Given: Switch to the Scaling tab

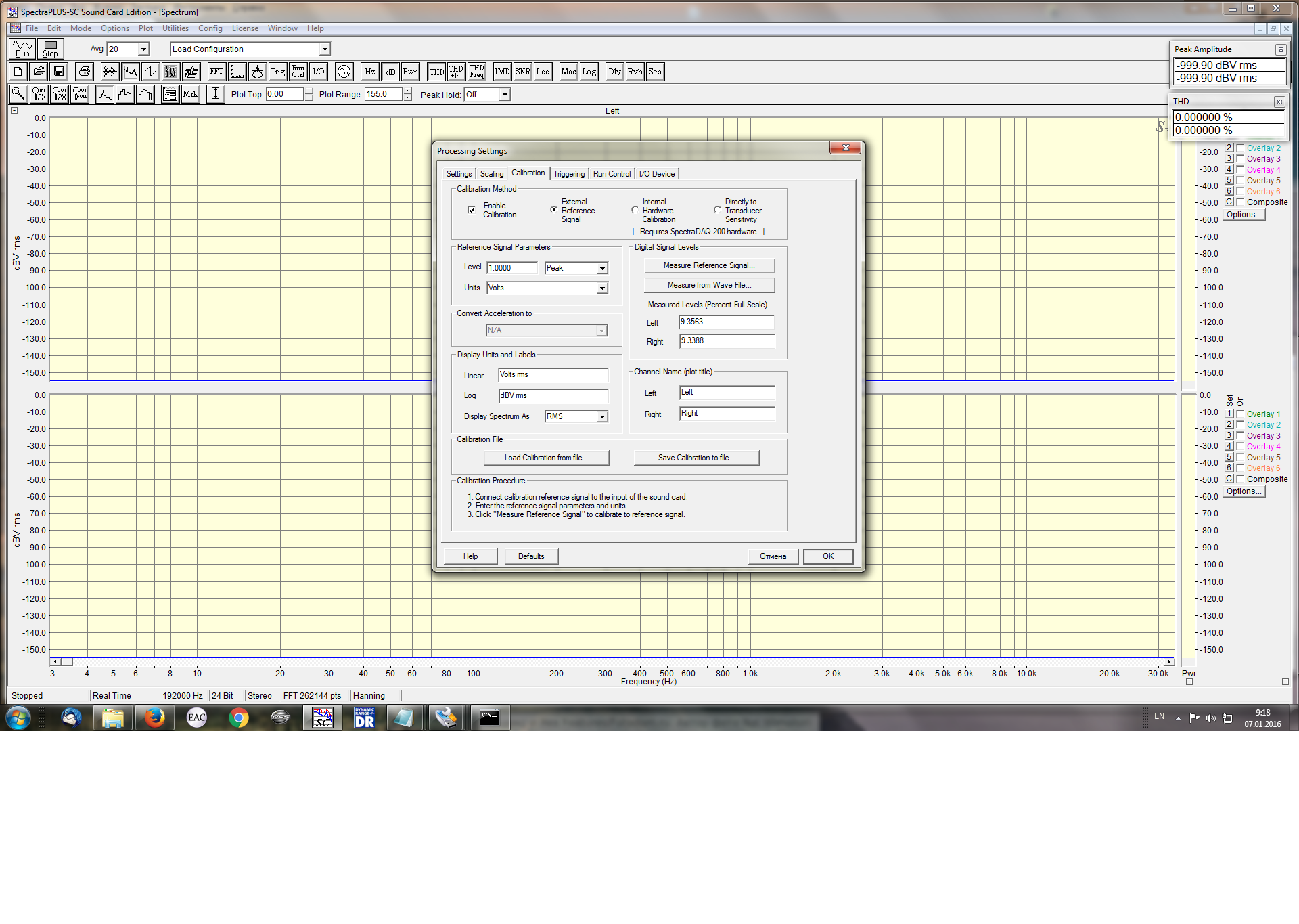Looking at the screenshot, I should click(492, 174).
